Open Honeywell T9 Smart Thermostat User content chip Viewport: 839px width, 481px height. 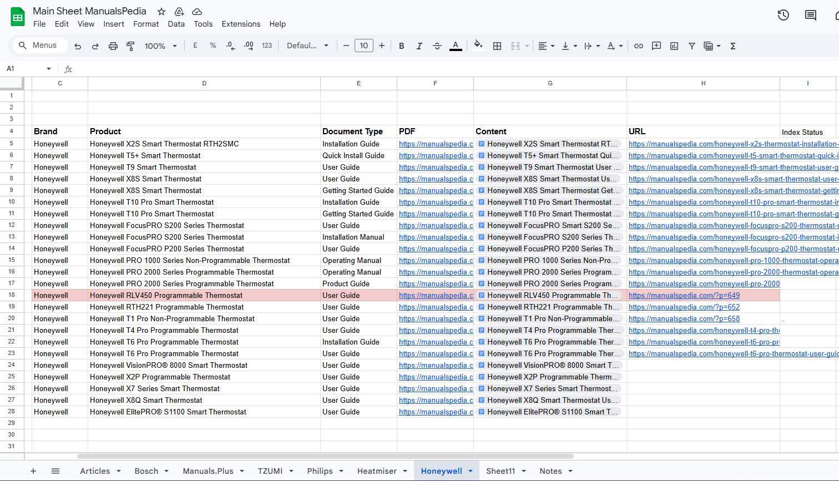(549, 167)
